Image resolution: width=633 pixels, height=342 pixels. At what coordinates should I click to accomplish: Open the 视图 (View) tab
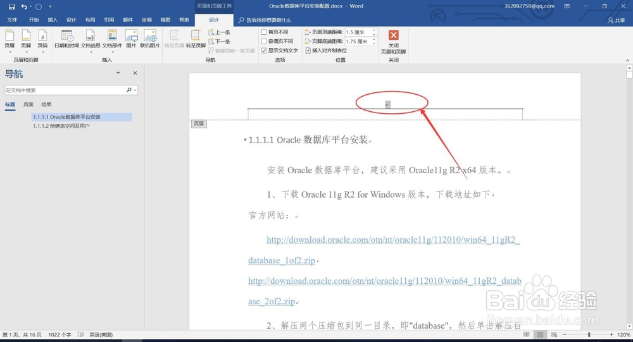pyautogui.click(x=165, y=20)
